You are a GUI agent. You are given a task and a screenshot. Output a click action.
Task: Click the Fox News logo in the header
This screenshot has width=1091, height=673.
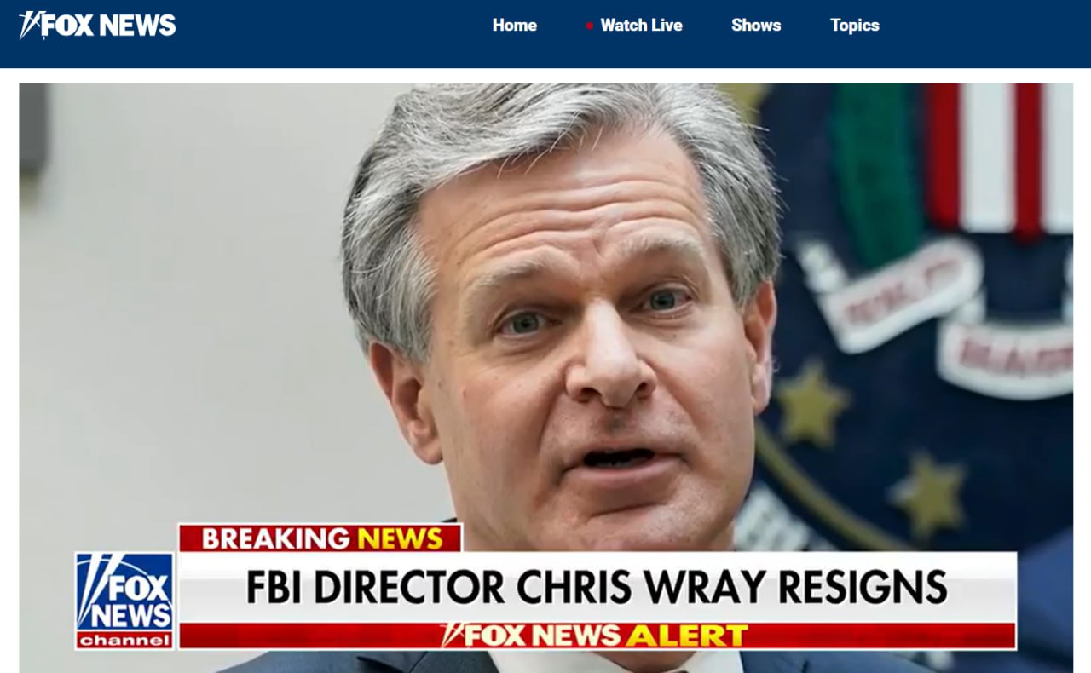point(97,26)
